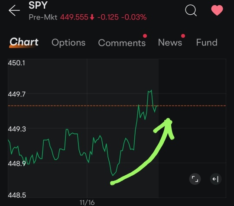Tap the pre-market price 449.555
Image resolution: width=234 pixels, height=206 pixels.
click(x=74, y=17)
